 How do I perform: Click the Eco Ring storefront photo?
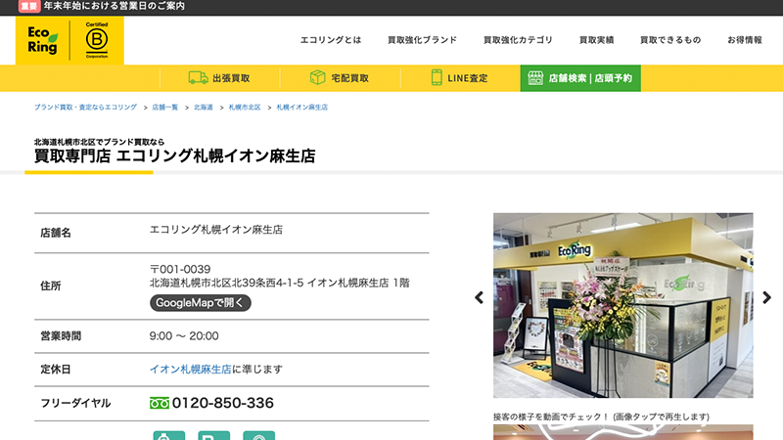(x=622, y=305)
